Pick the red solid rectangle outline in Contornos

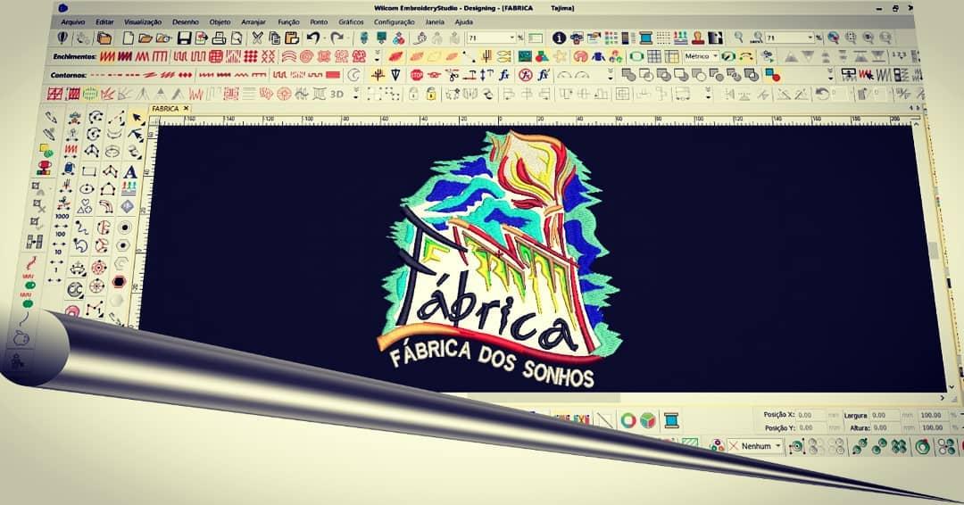(333, 75)
